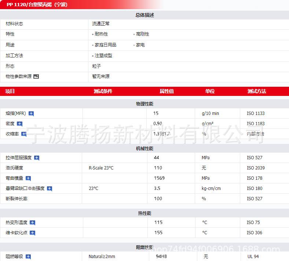Click the 家电 usage entry

pyautogui.click(x=140, y=45)
